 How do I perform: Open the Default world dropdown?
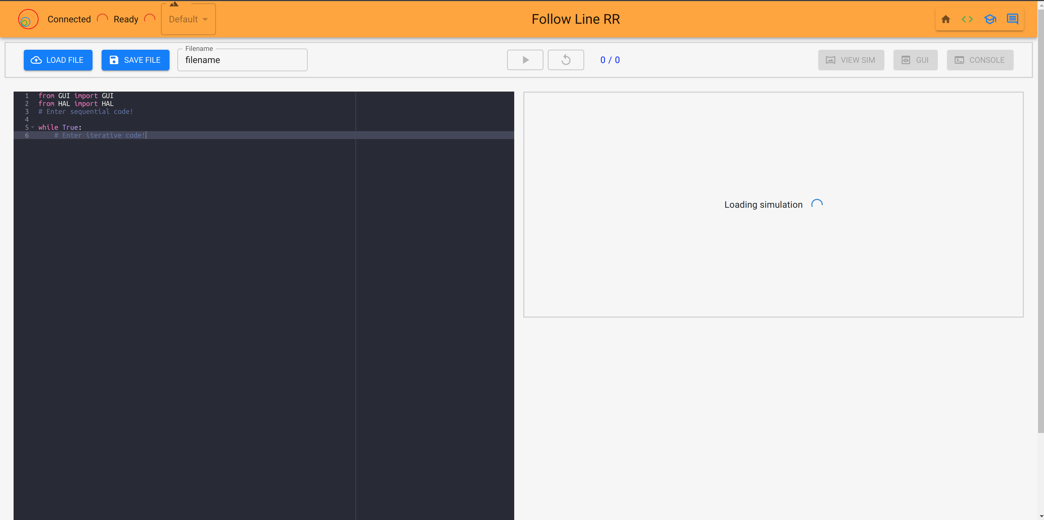(188, 19)
